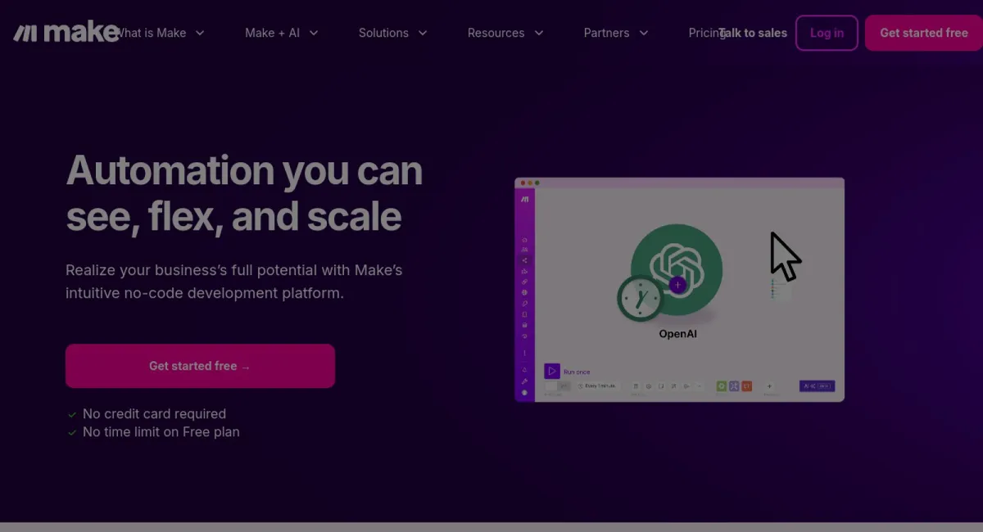Click the Log in button
Image resolution: width=983 pixels, height=532 pixels.
827,33
